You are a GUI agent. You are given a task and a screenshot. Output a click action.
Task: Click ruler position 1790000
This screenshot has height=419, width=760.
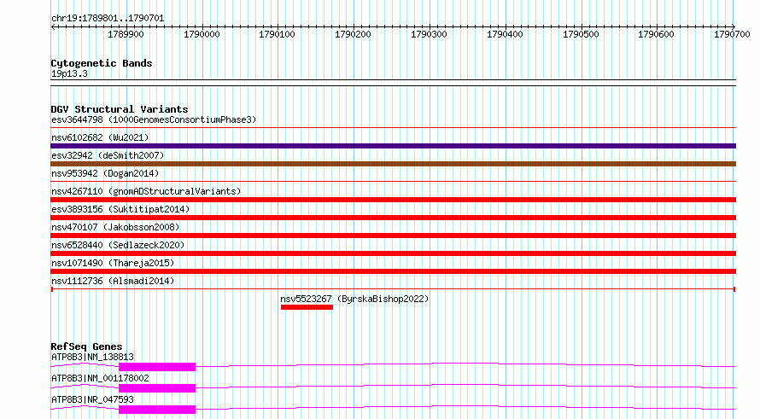(202, 34)
